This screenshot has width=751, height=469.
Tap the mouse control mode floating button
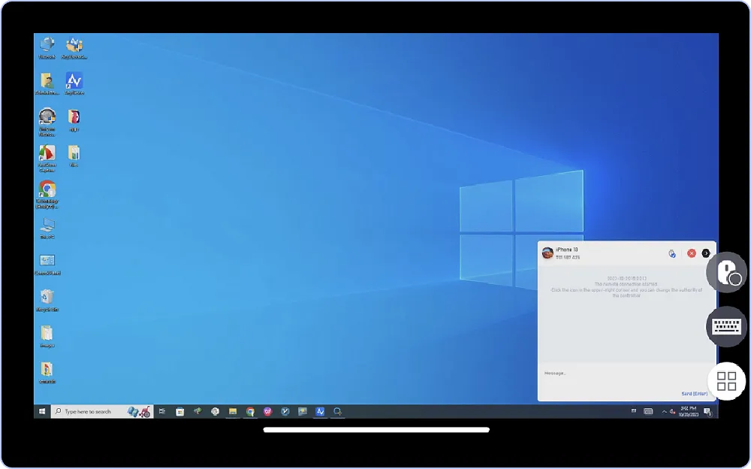[x=726, y=272]
